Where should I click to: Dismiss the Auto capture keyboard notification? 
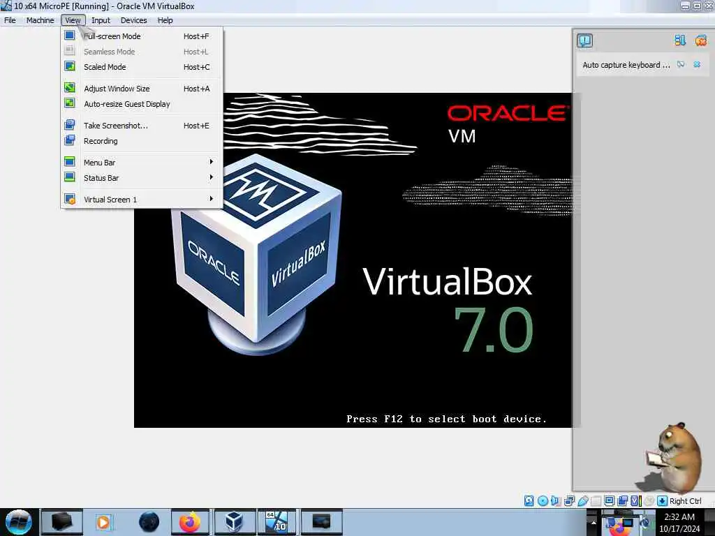[x=698, y=65]
